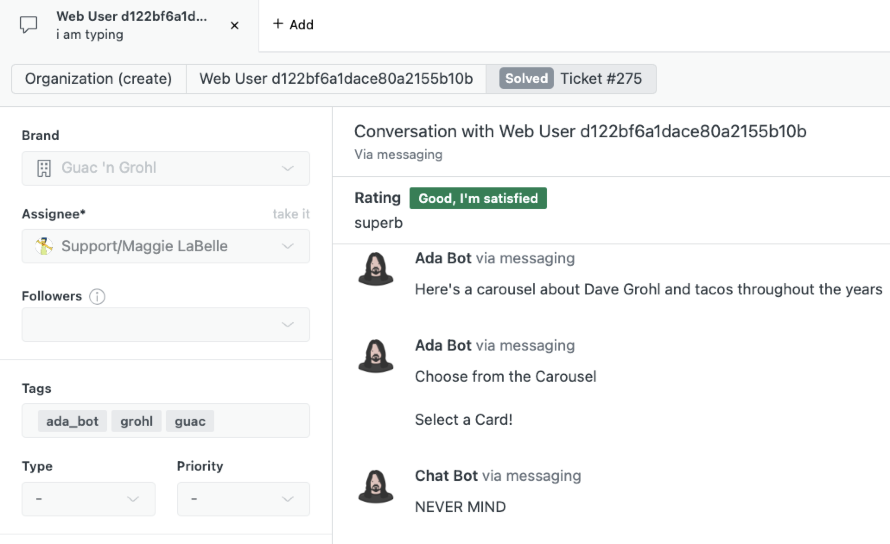This screenshot has width=890, height=544.
Task: Select the Good, I'm satisfied rating badge
Action: [x=477, y=198]
